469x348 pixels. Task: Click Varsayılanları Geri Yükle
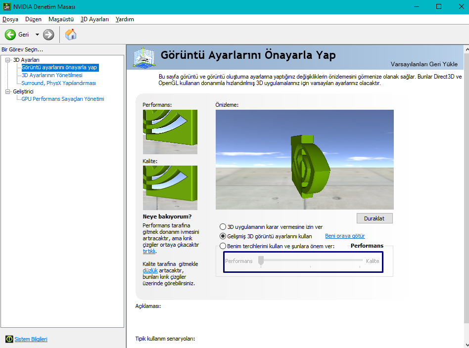click(x=424, y=64)
